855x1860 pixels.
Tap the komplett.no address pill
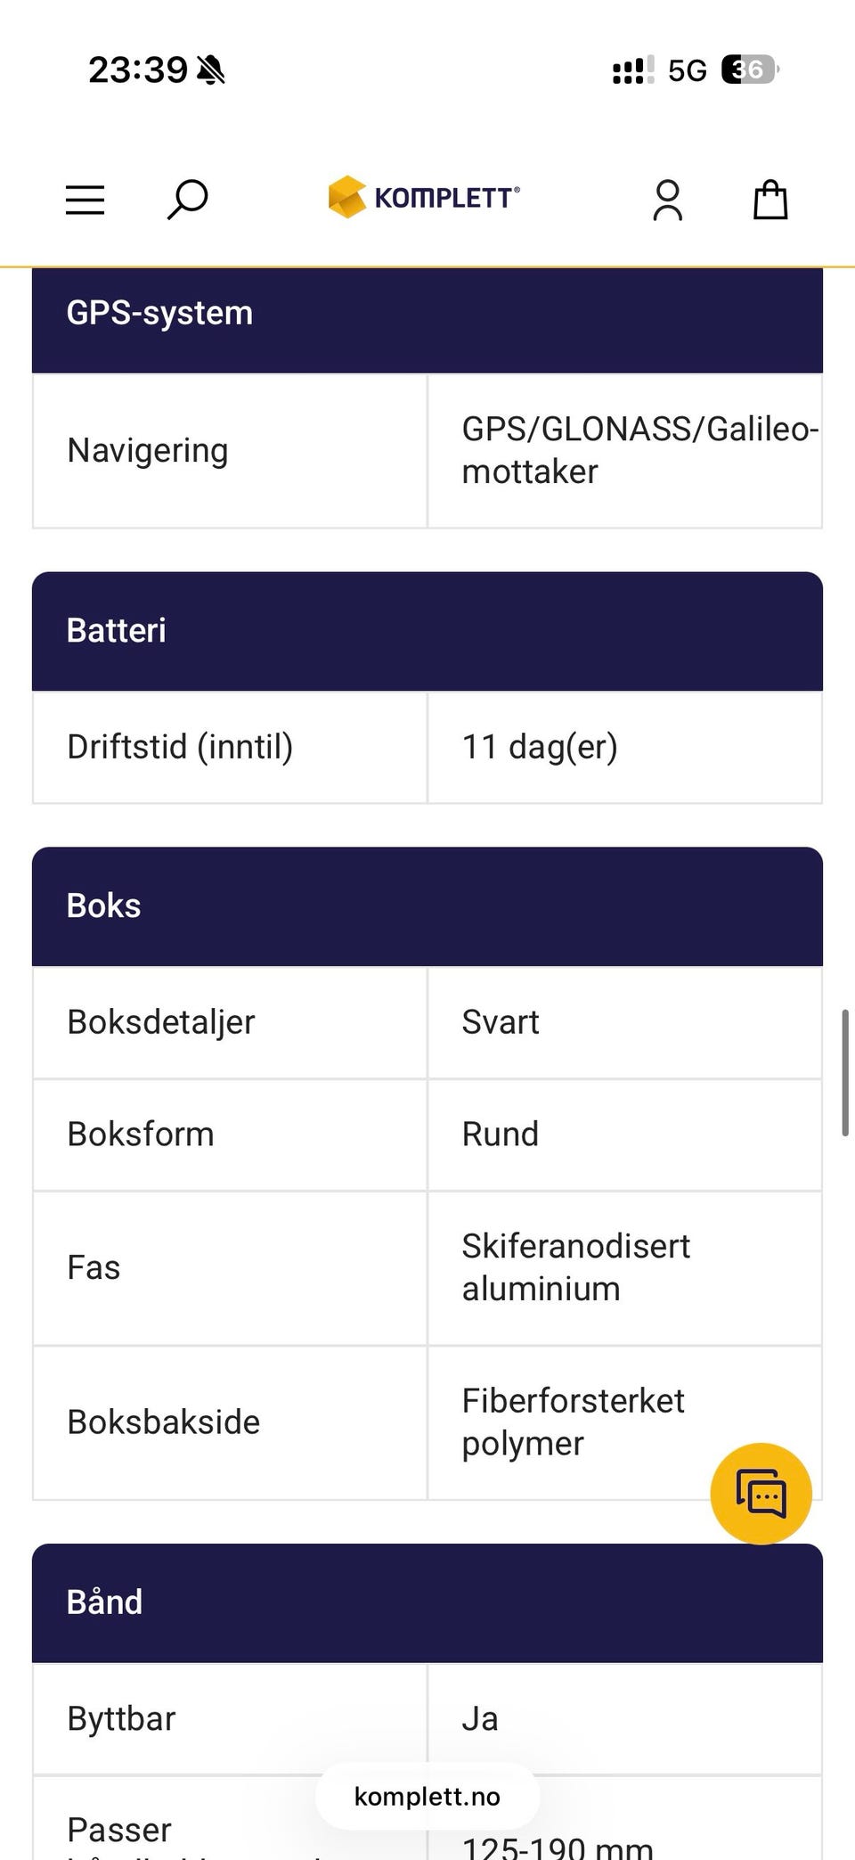(427, 1796)
